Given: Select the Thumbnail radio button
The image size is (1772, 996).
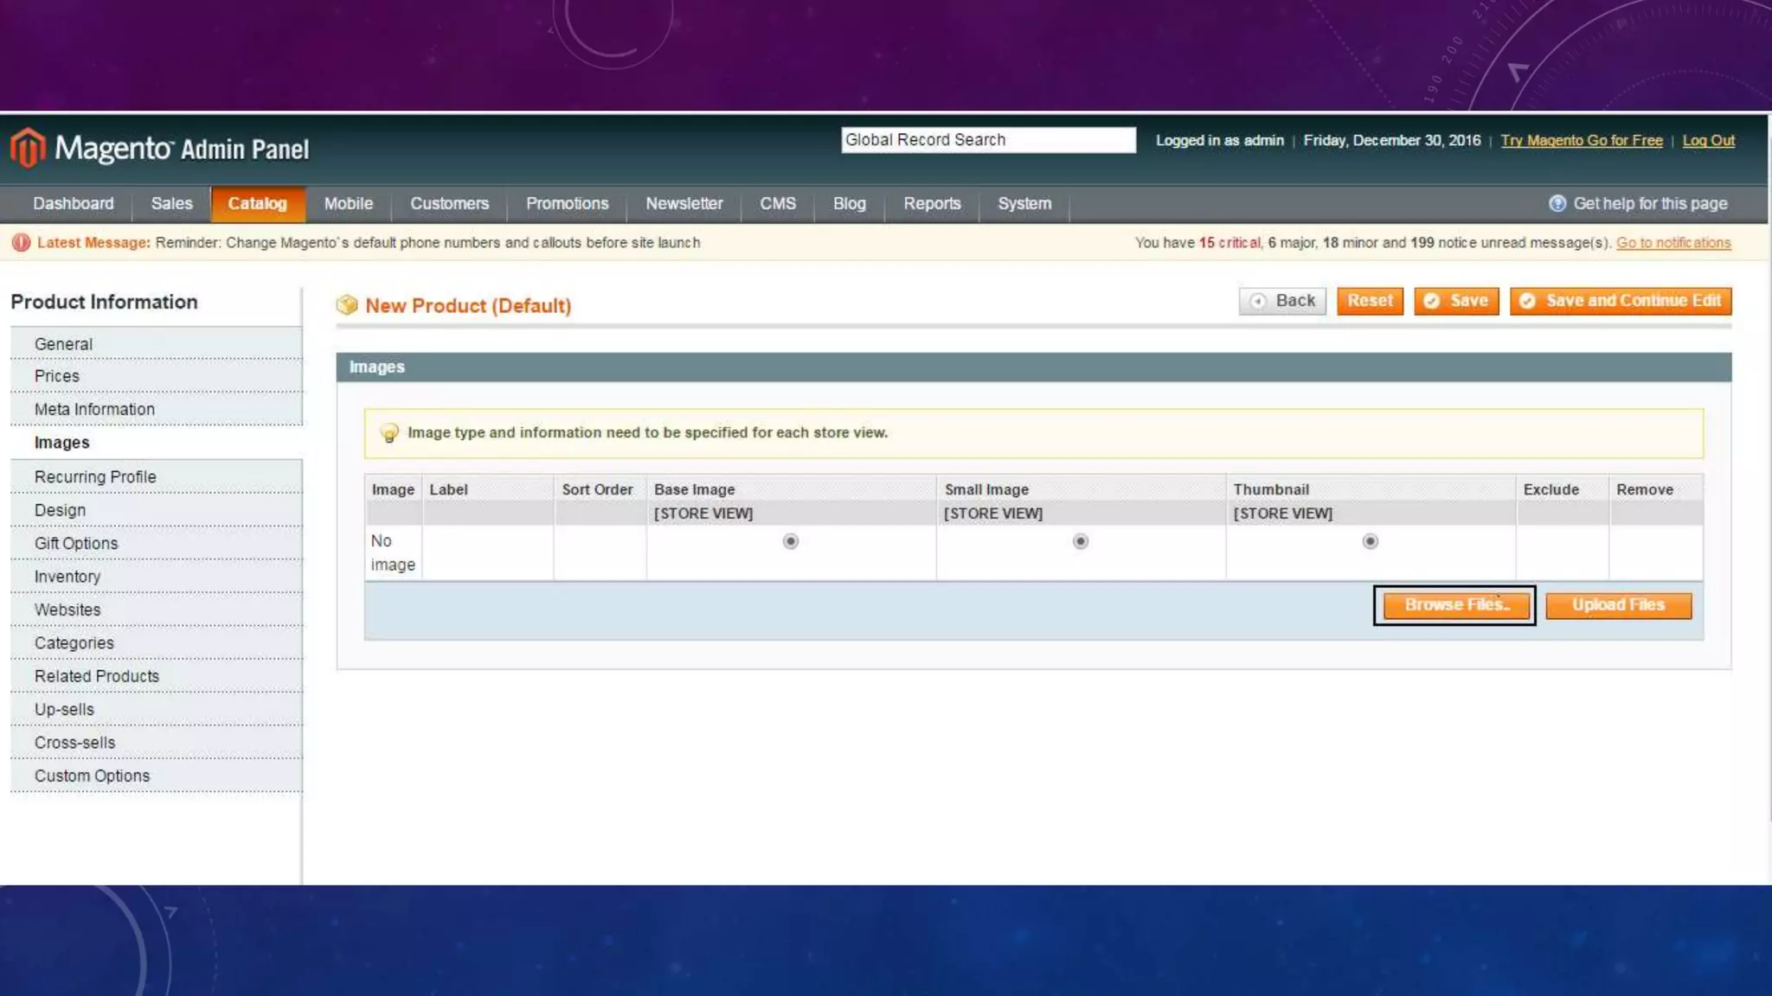Looking at the screenshot, I should click(x=1370, y=541).
